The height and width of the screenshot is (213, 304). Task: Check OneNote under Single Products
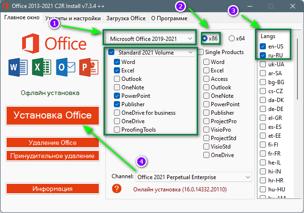(206, 95)
